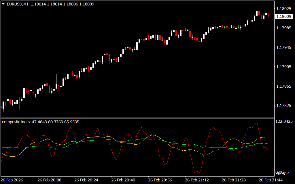Select the 26 Feb 21:12 time marker

(197, 180)
